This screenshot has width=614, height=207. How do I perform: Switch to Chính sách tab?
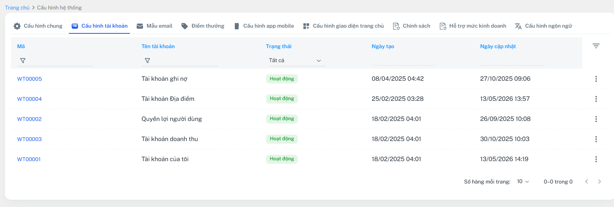click(x=411, y=26)
